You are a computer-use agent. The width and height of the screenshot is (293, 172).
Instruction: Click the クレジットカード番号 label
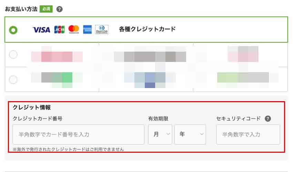(x=38, y=119)
